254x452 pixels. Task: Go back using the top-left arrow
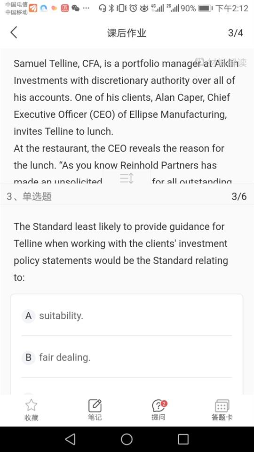point(14,32)
